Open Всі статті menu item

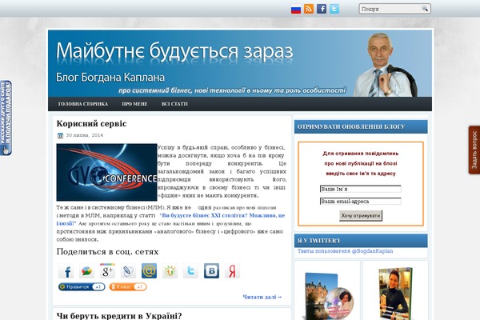(x=174, y=104)
